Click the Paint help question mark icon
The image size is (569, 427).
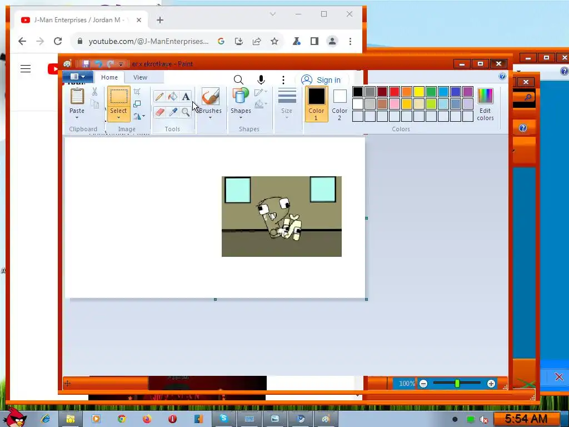click(x=502, y=76)
